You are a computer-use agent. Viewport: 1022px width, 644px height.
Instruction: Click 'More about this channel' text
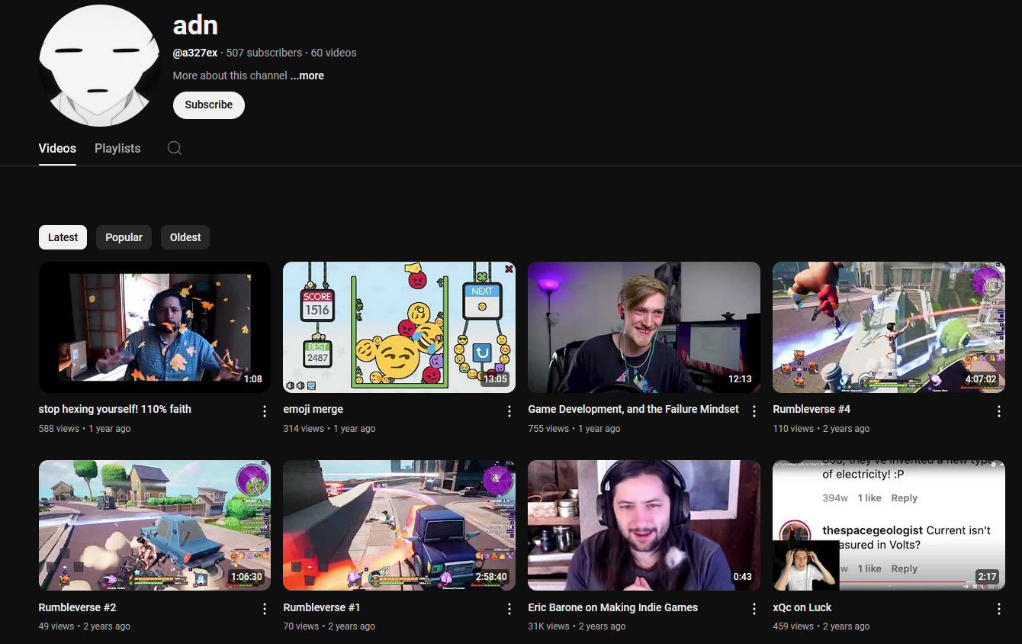(230, 76)
